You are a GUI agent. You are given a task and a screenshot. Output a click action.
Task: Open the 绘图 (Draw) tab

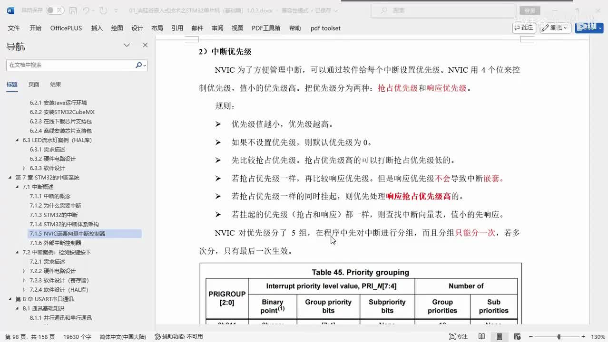117,28
